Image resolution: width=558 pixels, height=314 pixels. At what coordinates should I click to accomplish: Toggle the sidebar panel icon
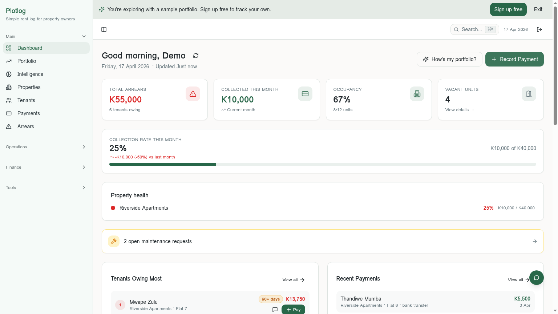pos(104,29)
